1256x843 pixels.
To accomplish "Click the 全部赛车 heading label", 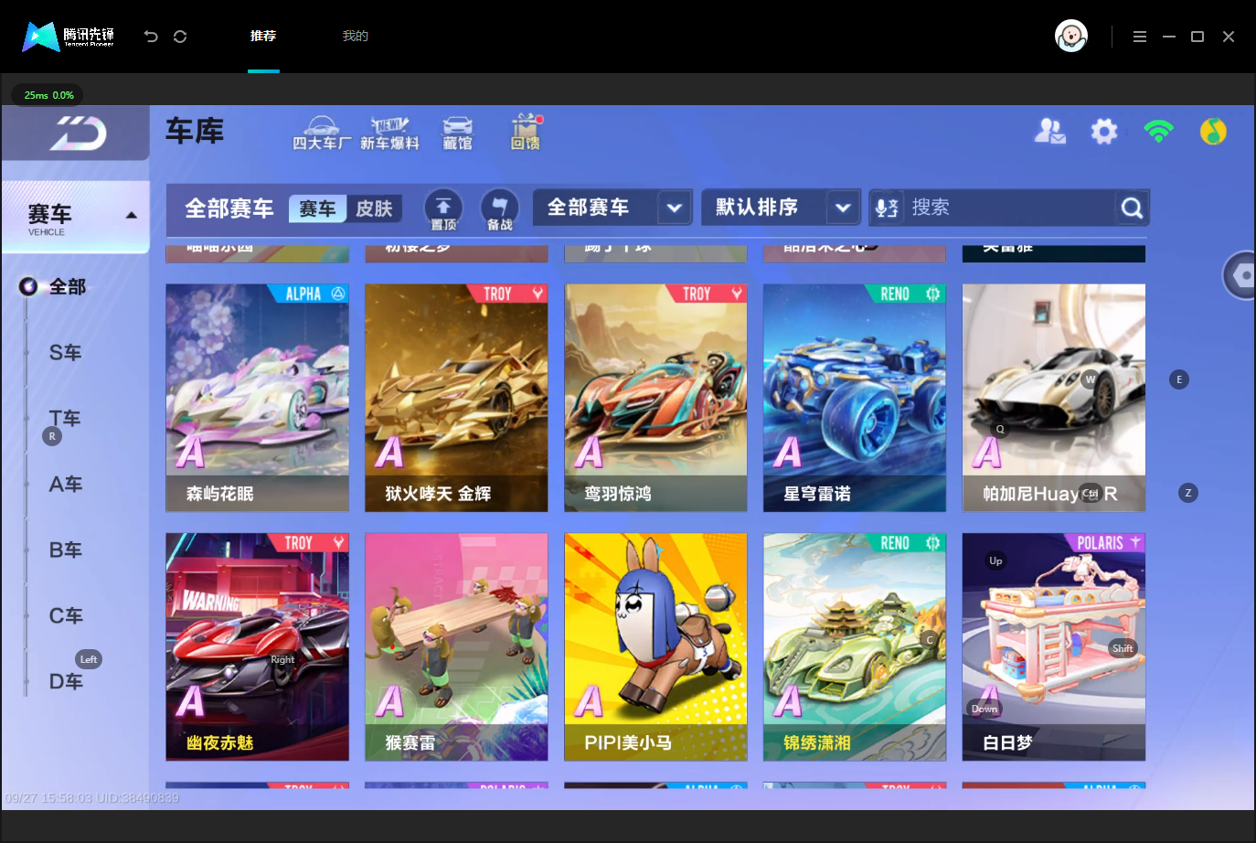I will point(229,209).
